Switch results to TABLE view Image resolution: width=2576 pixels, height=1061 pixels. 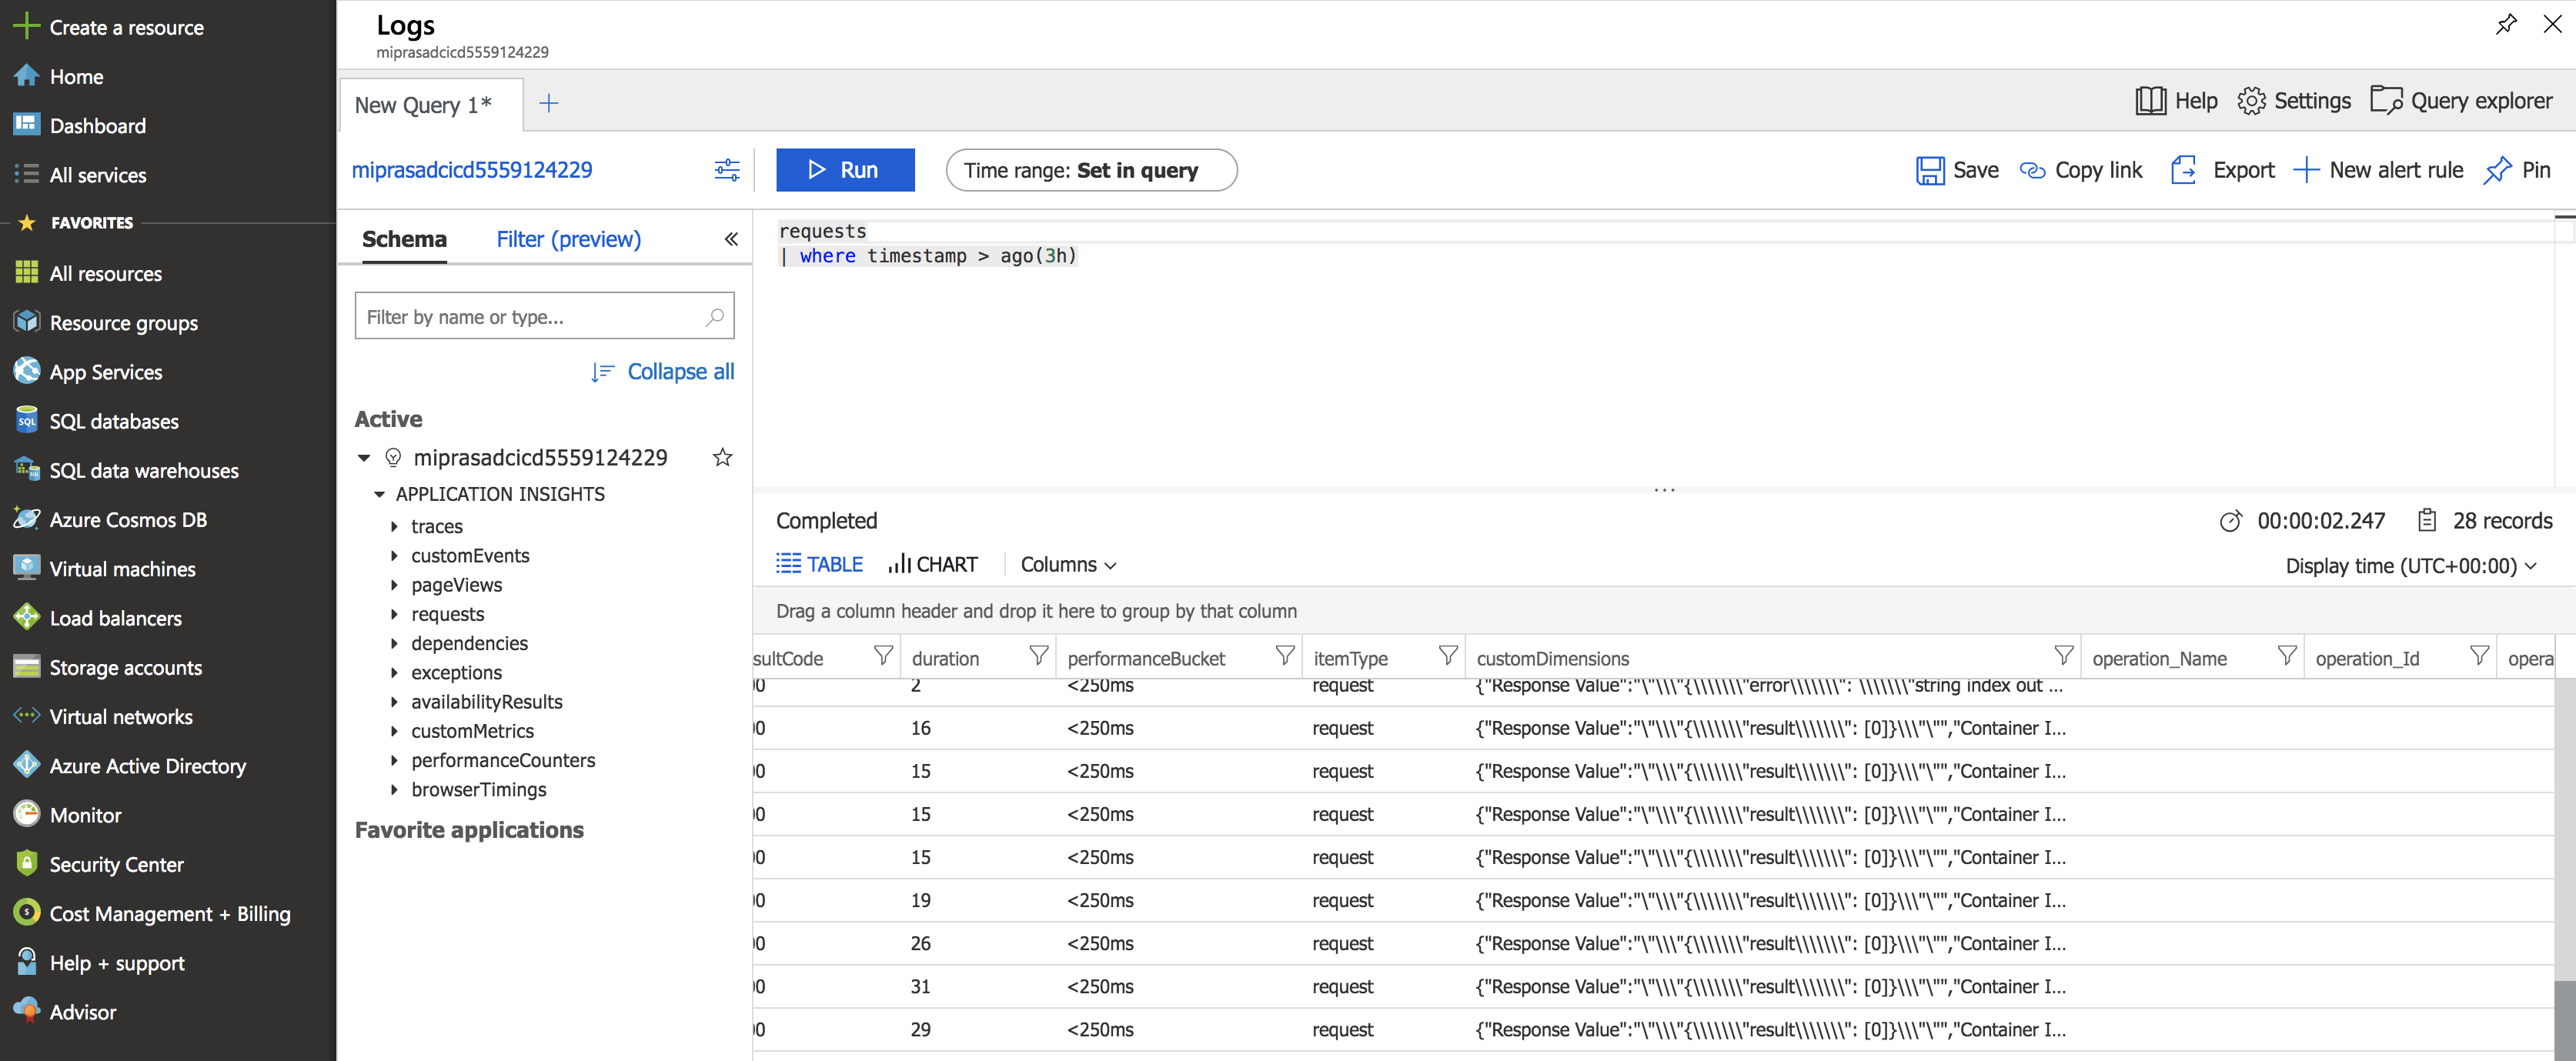click(x=819, y=564)
